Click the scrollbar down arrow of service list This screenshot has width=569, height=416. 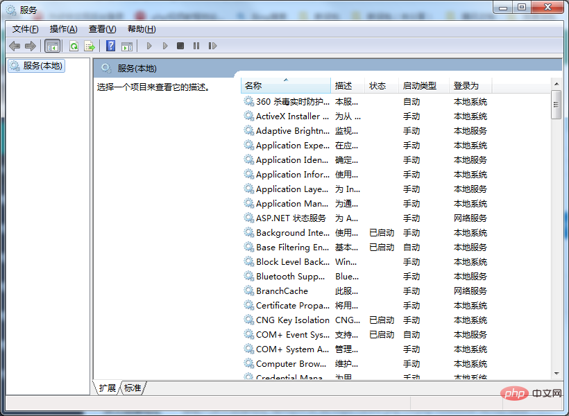pyautogui.click(x=557, y=374)
